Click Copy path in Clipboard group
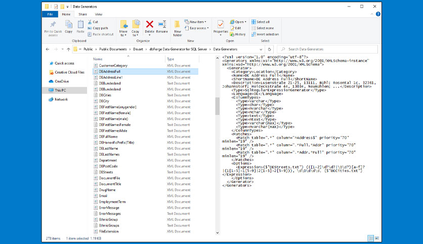This screenshot has height=244, width=423. pos(98,28)
